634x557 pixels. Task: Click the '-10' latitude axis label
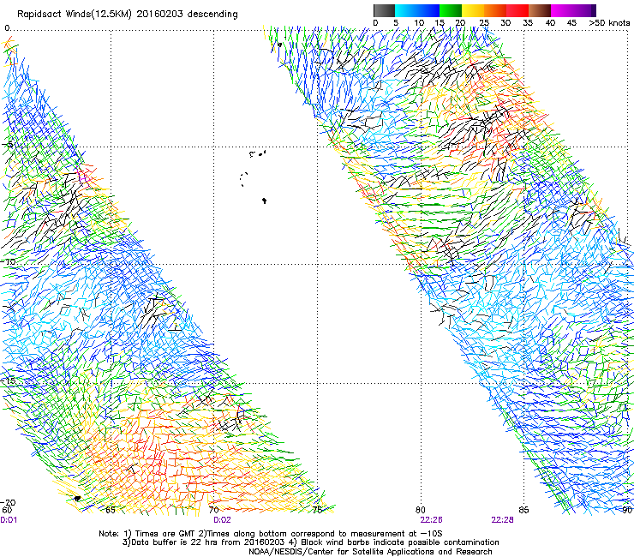tap(8, 261)
